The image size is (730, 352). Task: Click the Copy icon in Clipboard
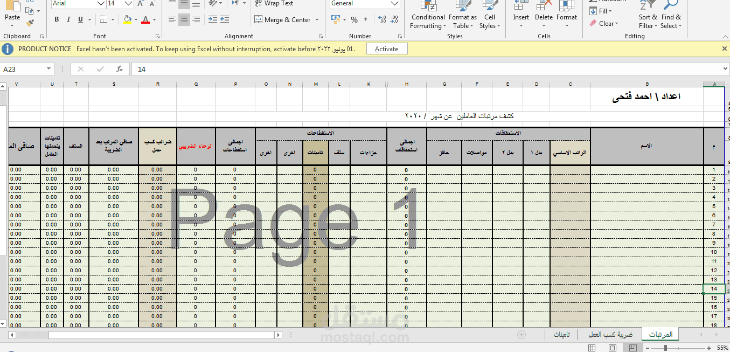coord(29,11)
